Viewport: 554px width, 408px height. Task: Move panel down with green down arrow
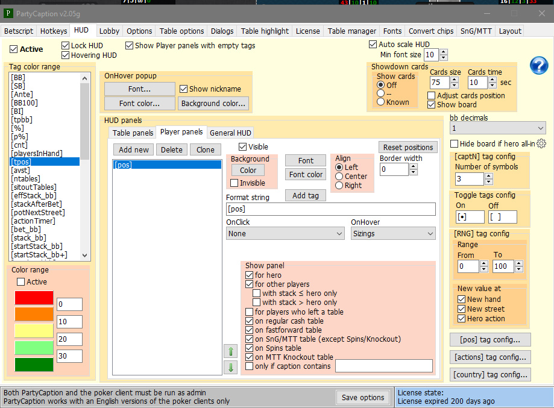231,367
